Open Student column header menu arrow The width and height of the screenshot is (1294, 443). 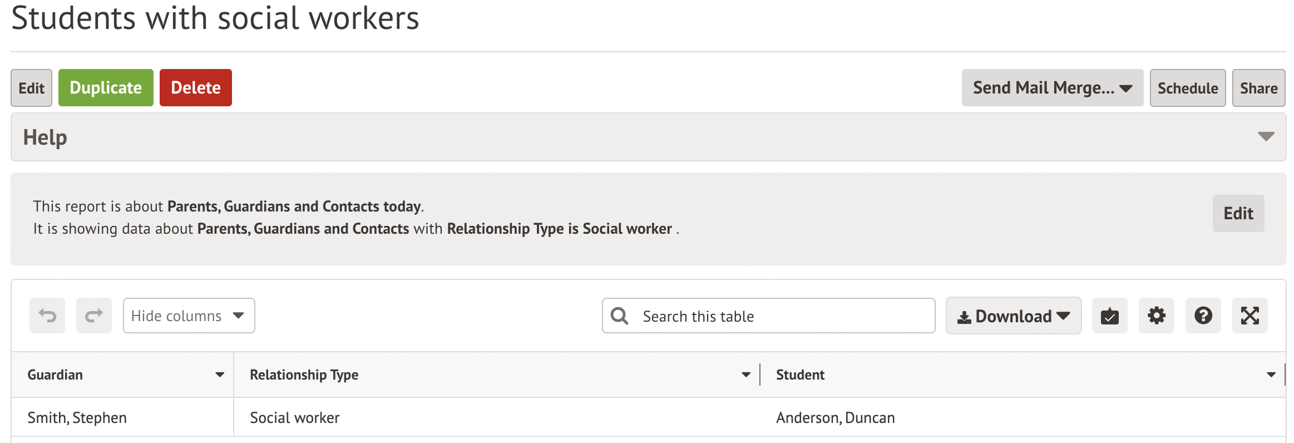tap(1271, 375)
